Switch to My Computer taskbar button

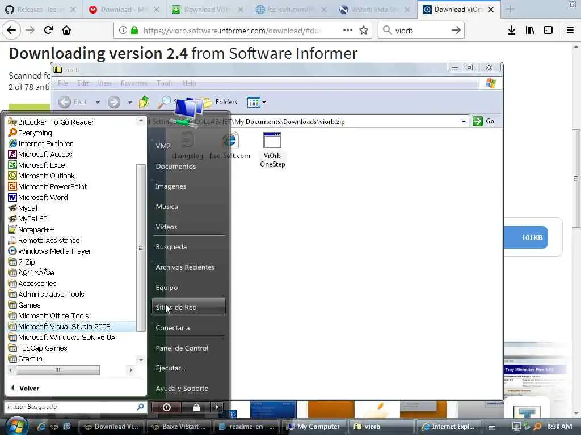click(314, 427)
